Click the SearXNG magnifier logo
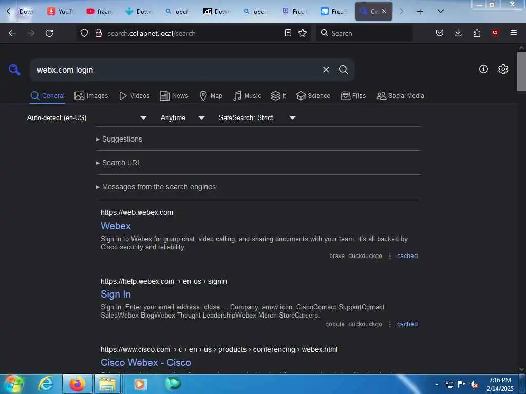 point(14,70)
